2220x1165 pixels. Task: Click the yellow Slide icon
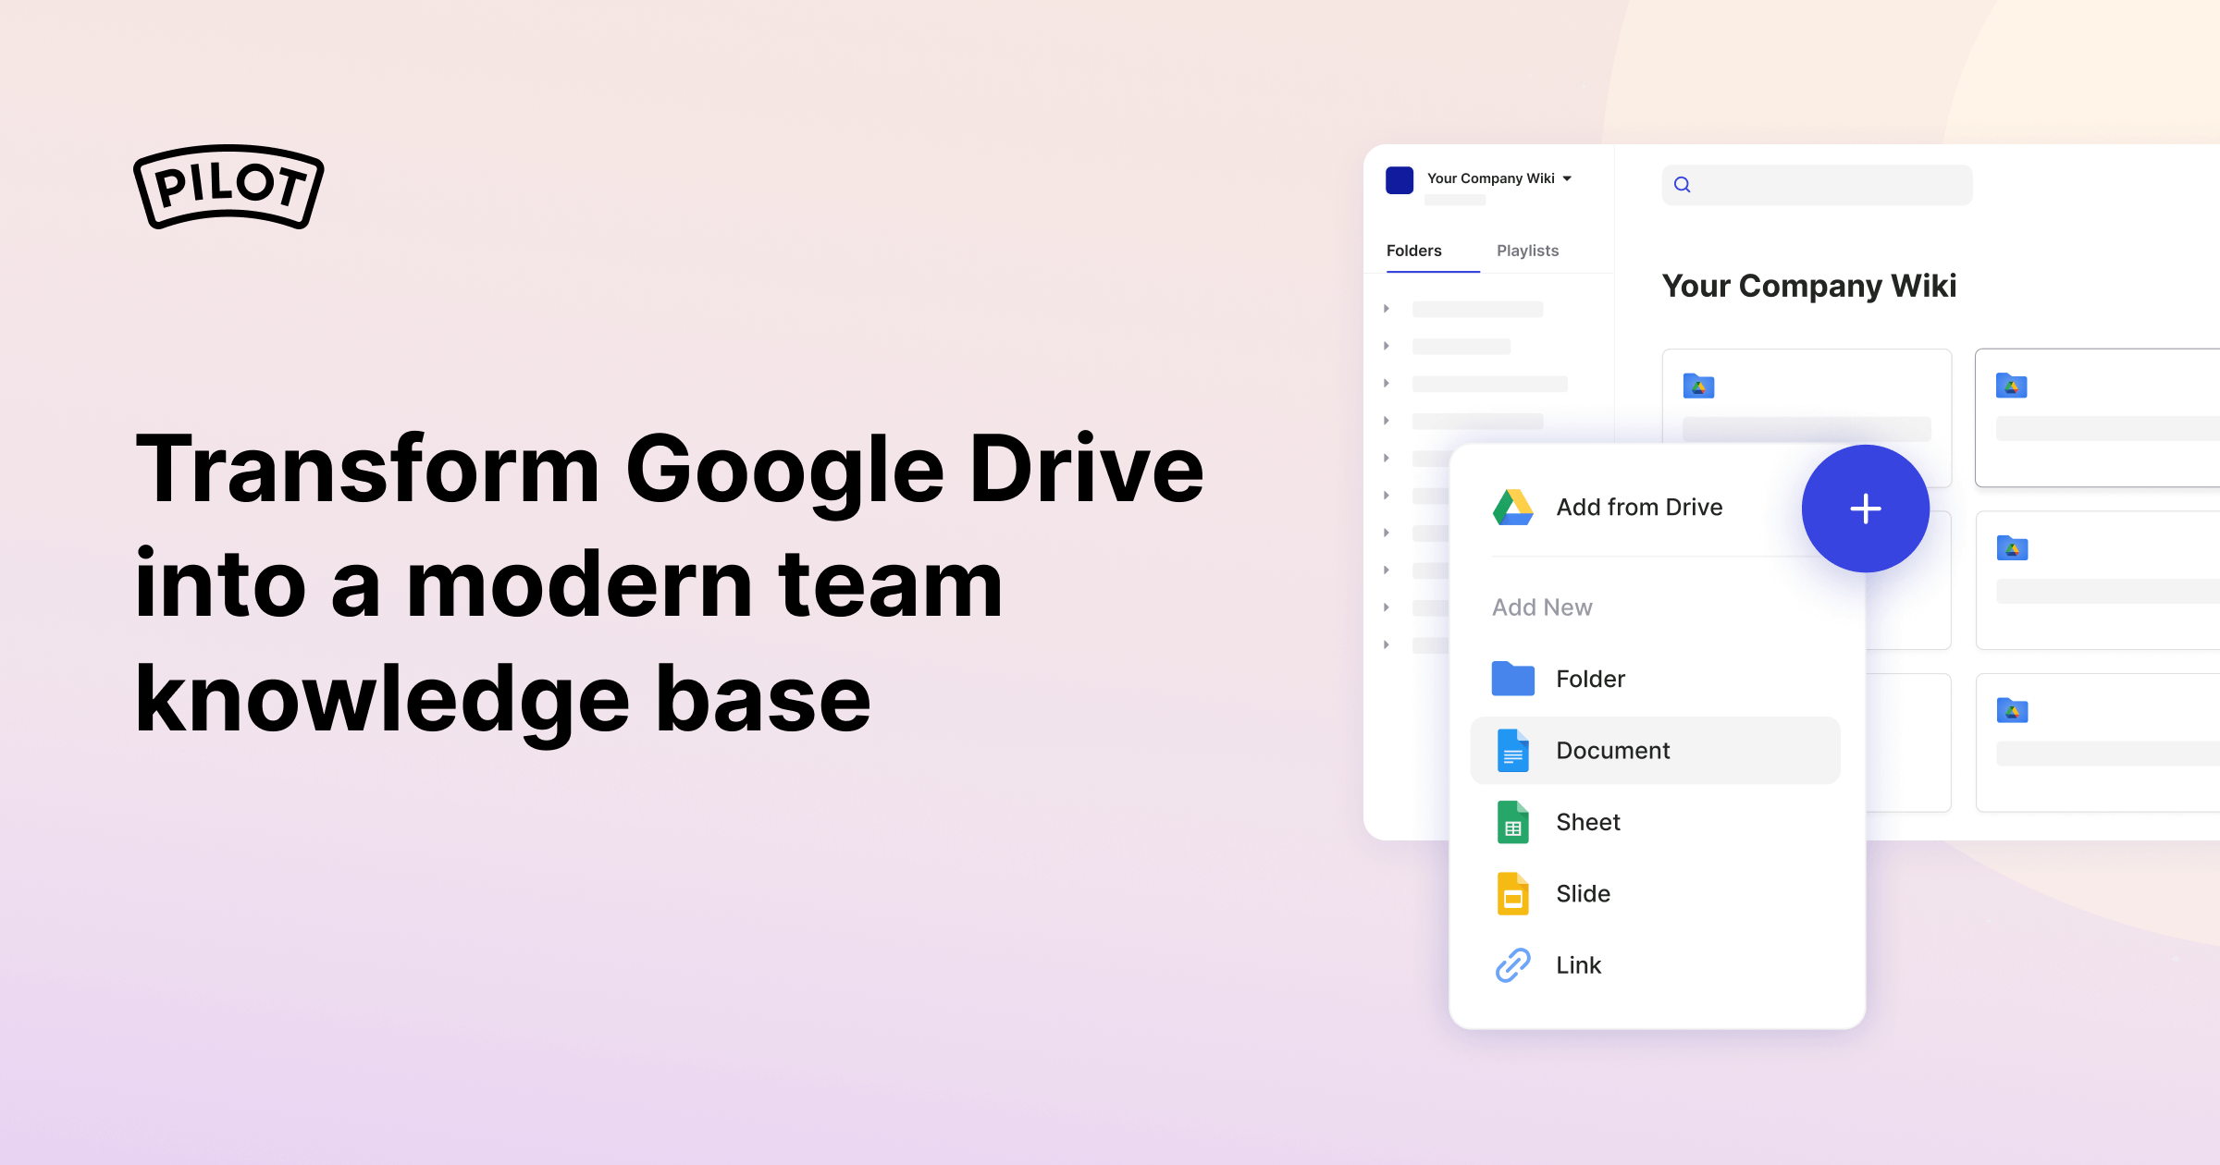(1513, 894)
